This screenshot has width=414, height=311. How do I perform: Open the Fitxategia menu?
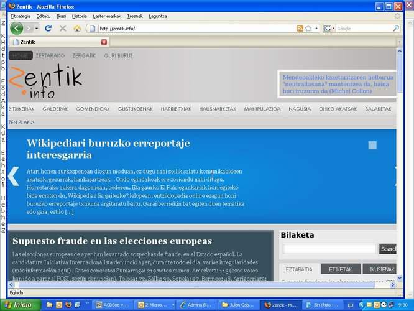[x=21, y=16]
